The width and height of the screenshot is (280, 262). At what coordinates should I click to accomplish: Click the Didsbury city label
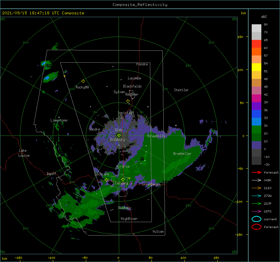(x=117, y=140)
